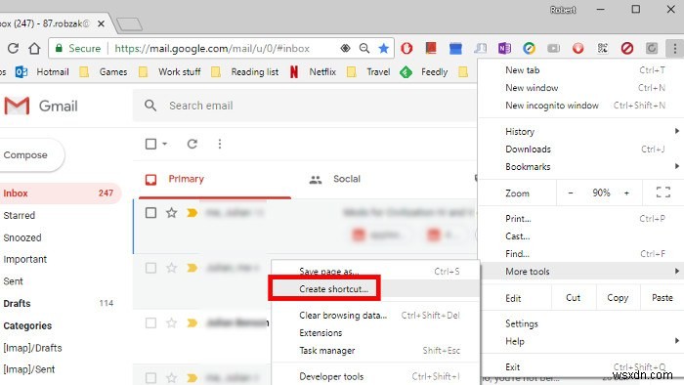
Task: Click Cut in the Edit row
Action: click(x=574, y=298)
